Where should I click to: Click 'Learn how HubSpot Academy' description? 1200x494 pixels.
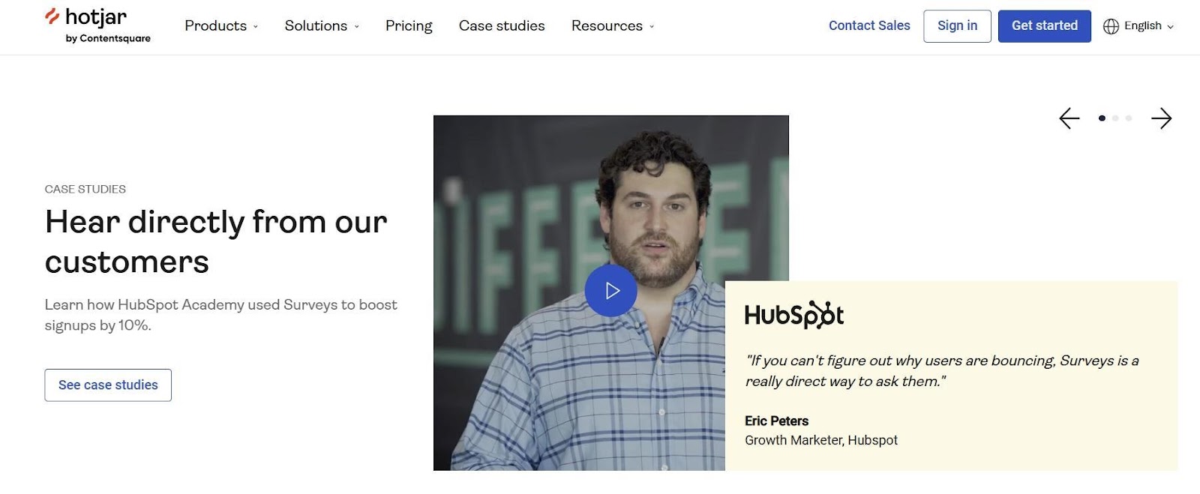220,315
